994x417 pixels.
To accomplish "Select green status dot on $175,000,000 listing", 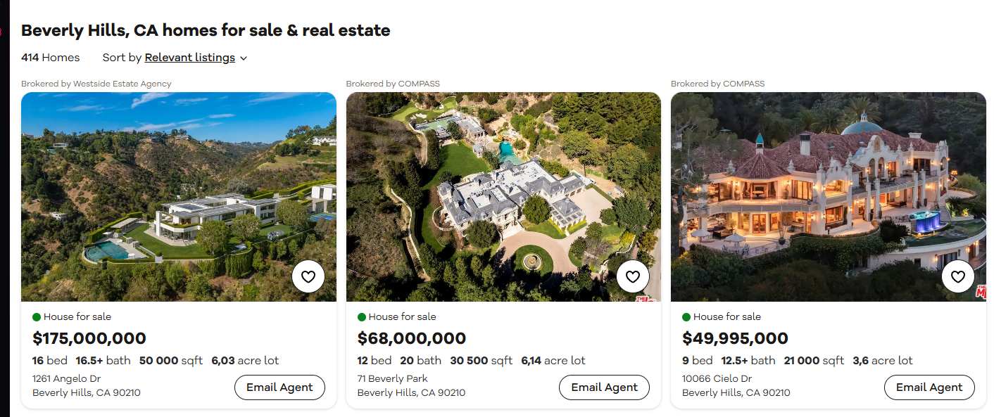I will click(37, 317).
